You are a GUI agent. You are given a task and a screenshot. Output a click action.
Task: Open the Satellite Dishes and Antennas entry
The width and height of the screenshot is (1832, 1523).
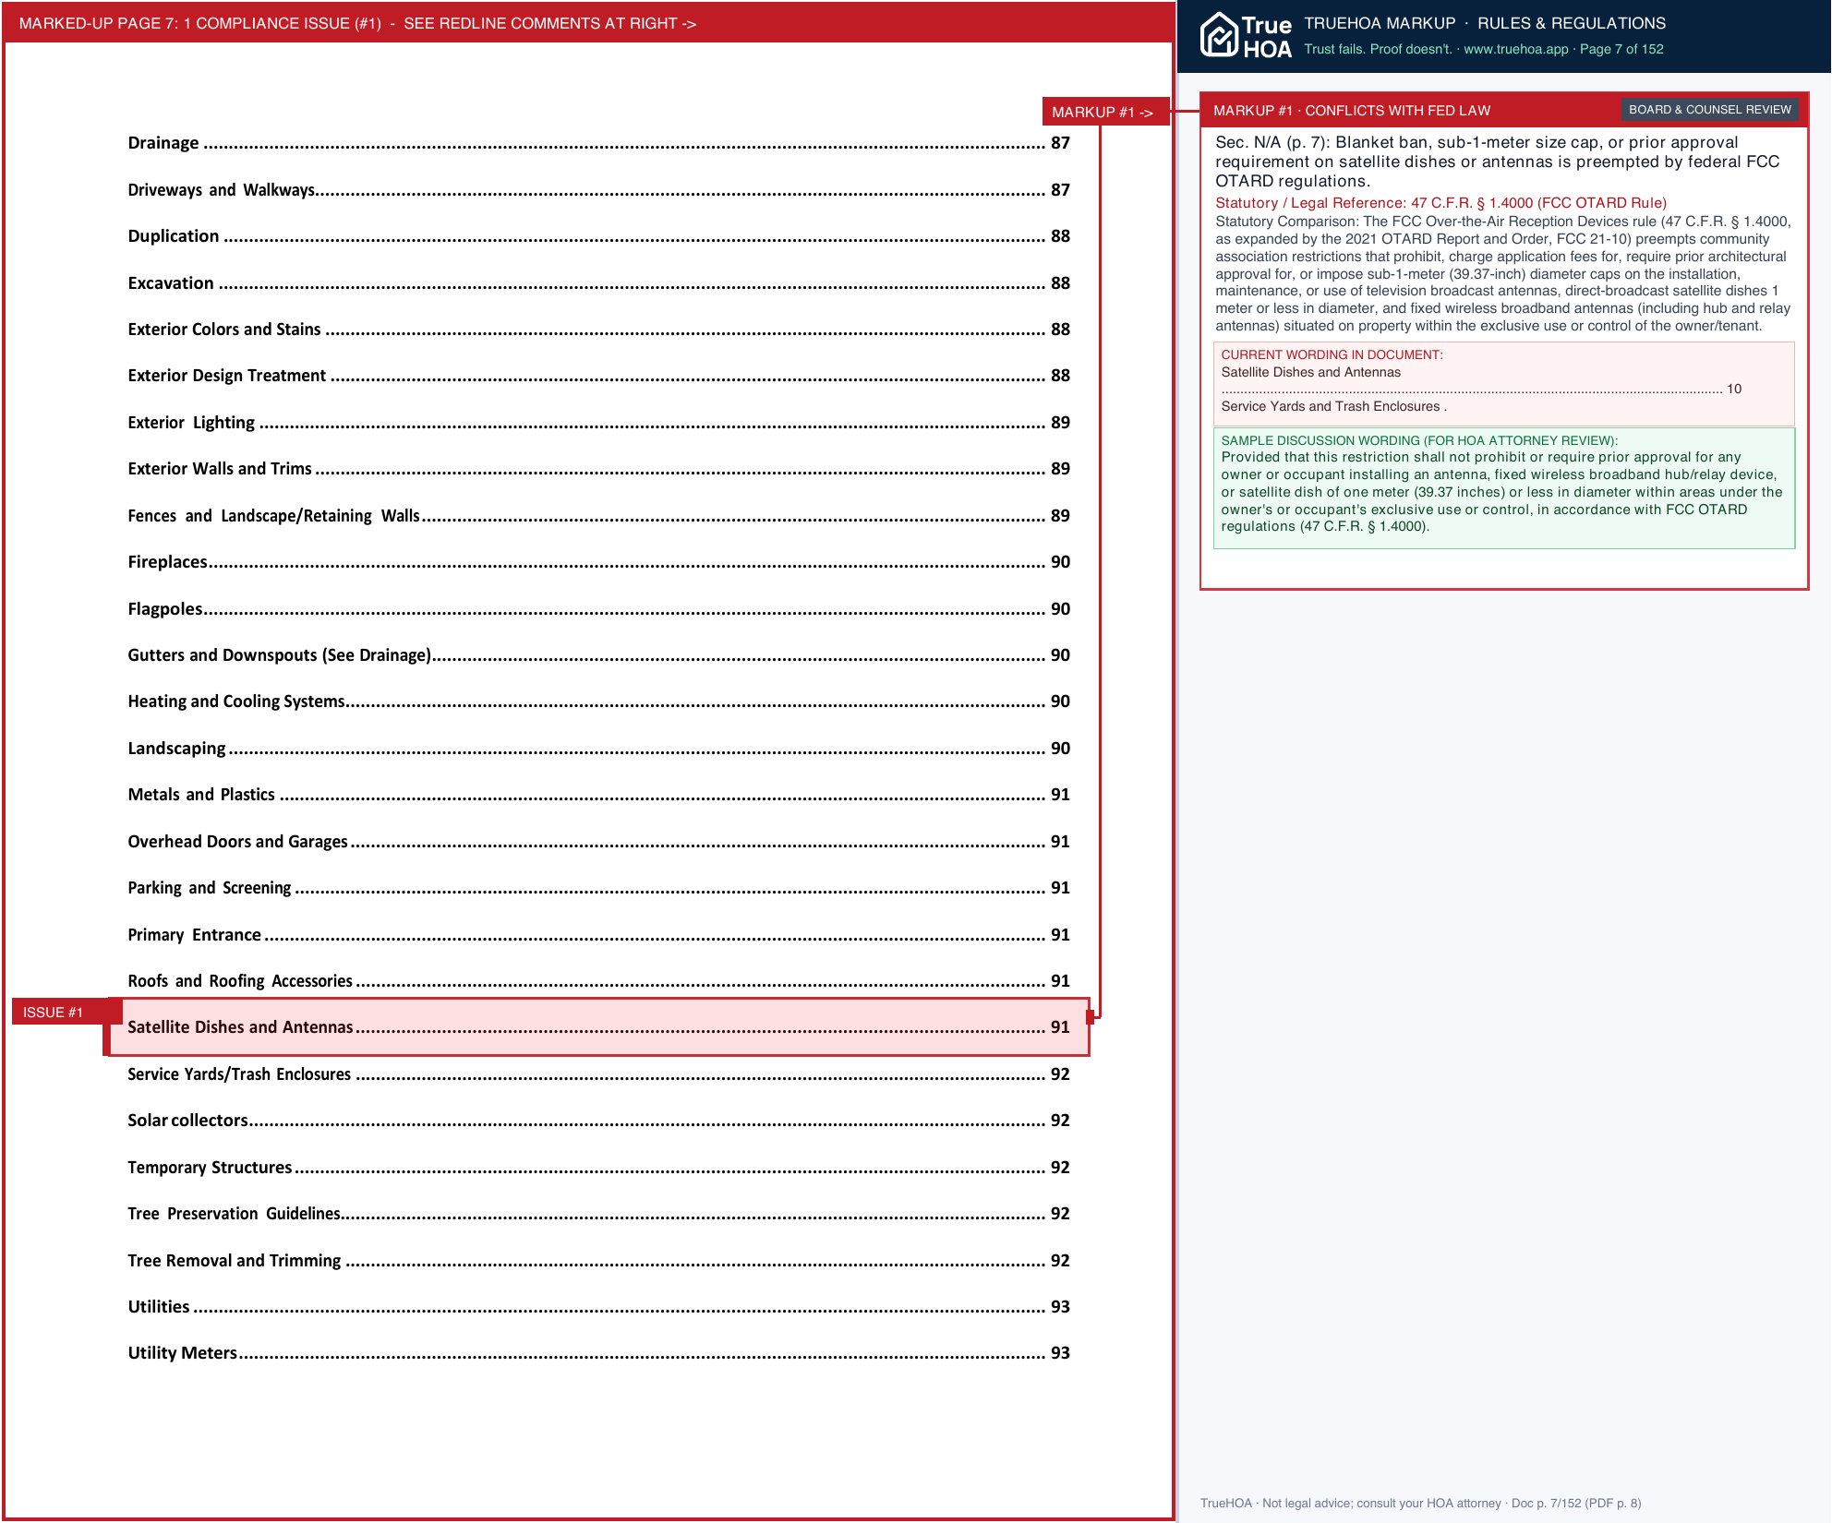[x=598, y=1027]
